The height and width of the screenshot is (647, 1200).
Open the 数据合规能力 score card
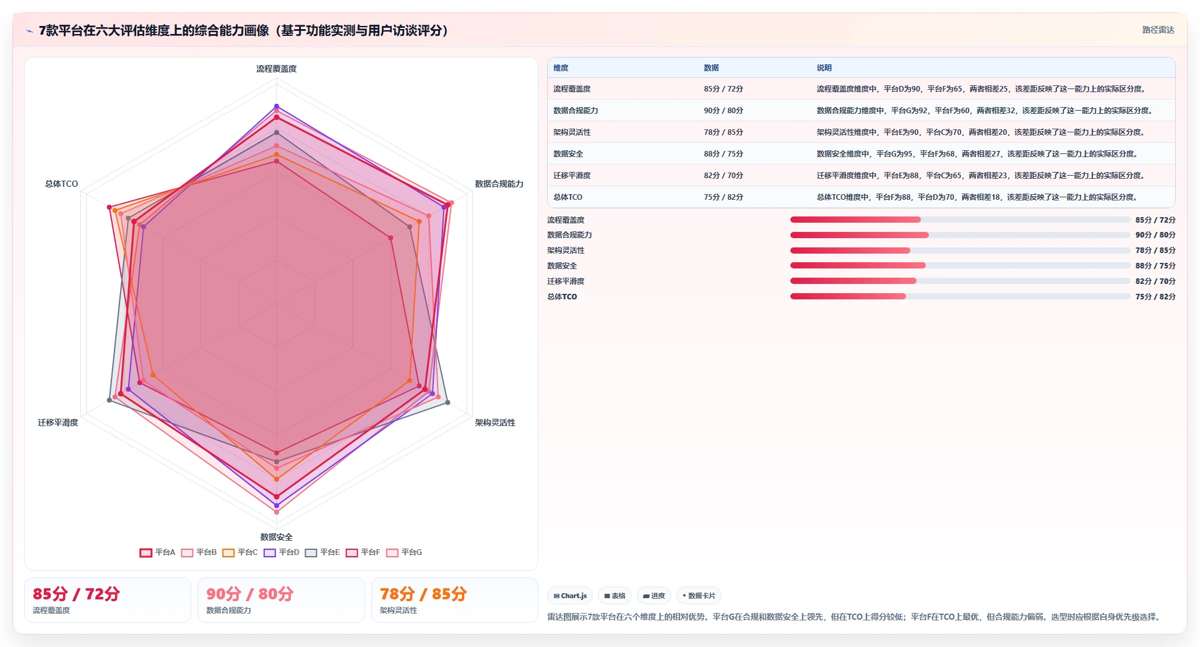coord(281,600)
